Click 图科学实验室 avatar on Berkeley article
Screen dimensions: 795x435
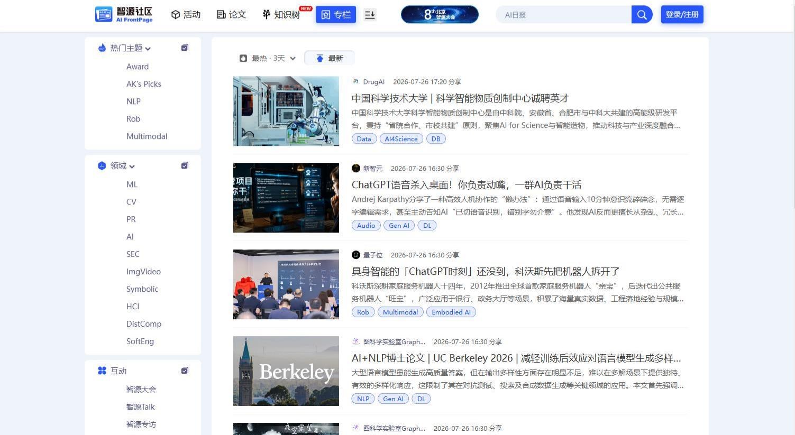(x=356, y=341)
